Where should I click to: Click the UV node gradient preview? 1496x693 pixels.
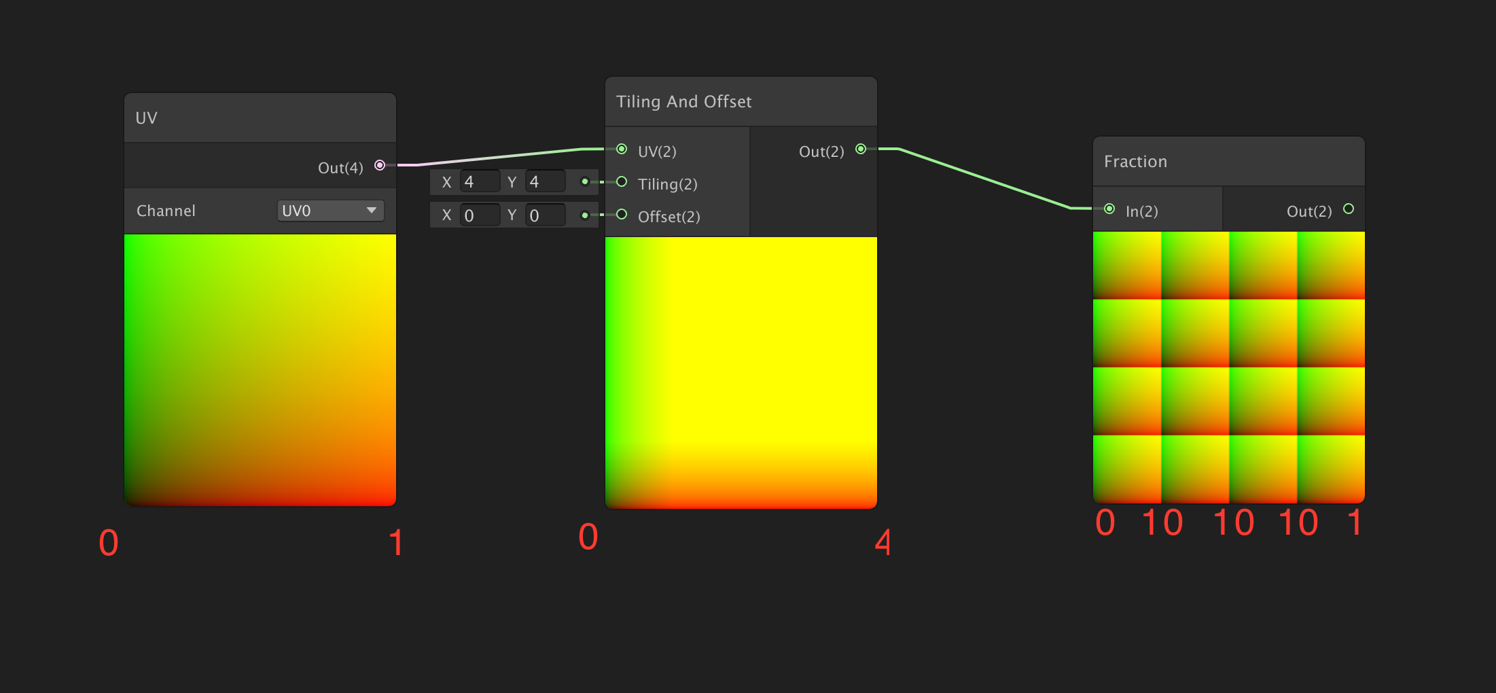click(260, 370)
